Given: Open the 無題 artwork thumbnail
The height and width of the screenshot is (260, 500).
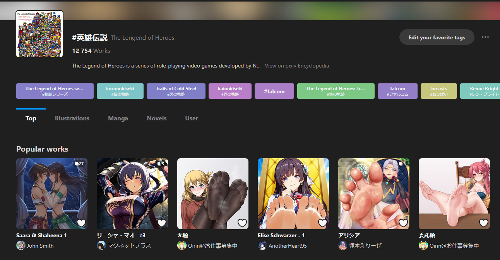Looking at the screenshot, I should 213,194.
